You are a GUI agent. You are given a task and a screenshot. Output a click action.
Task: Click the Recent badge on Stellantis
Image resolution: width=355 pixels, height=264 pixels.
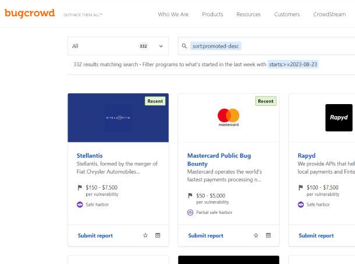[x=155, y=101]
